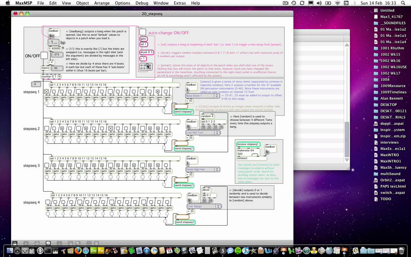Open the volume control in the menu bar

(x=319, y=3)
